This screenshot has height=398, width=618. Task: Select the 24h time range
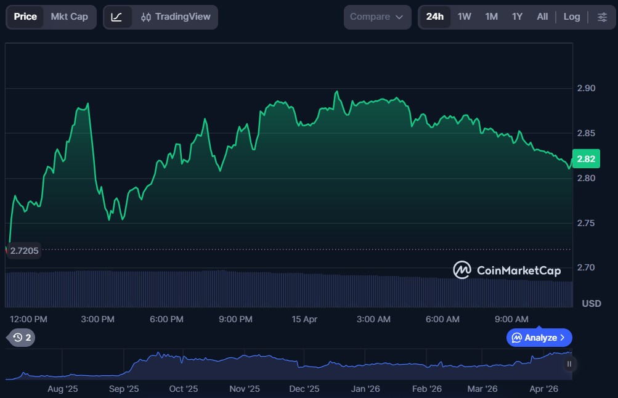click(x=434, y=17)
